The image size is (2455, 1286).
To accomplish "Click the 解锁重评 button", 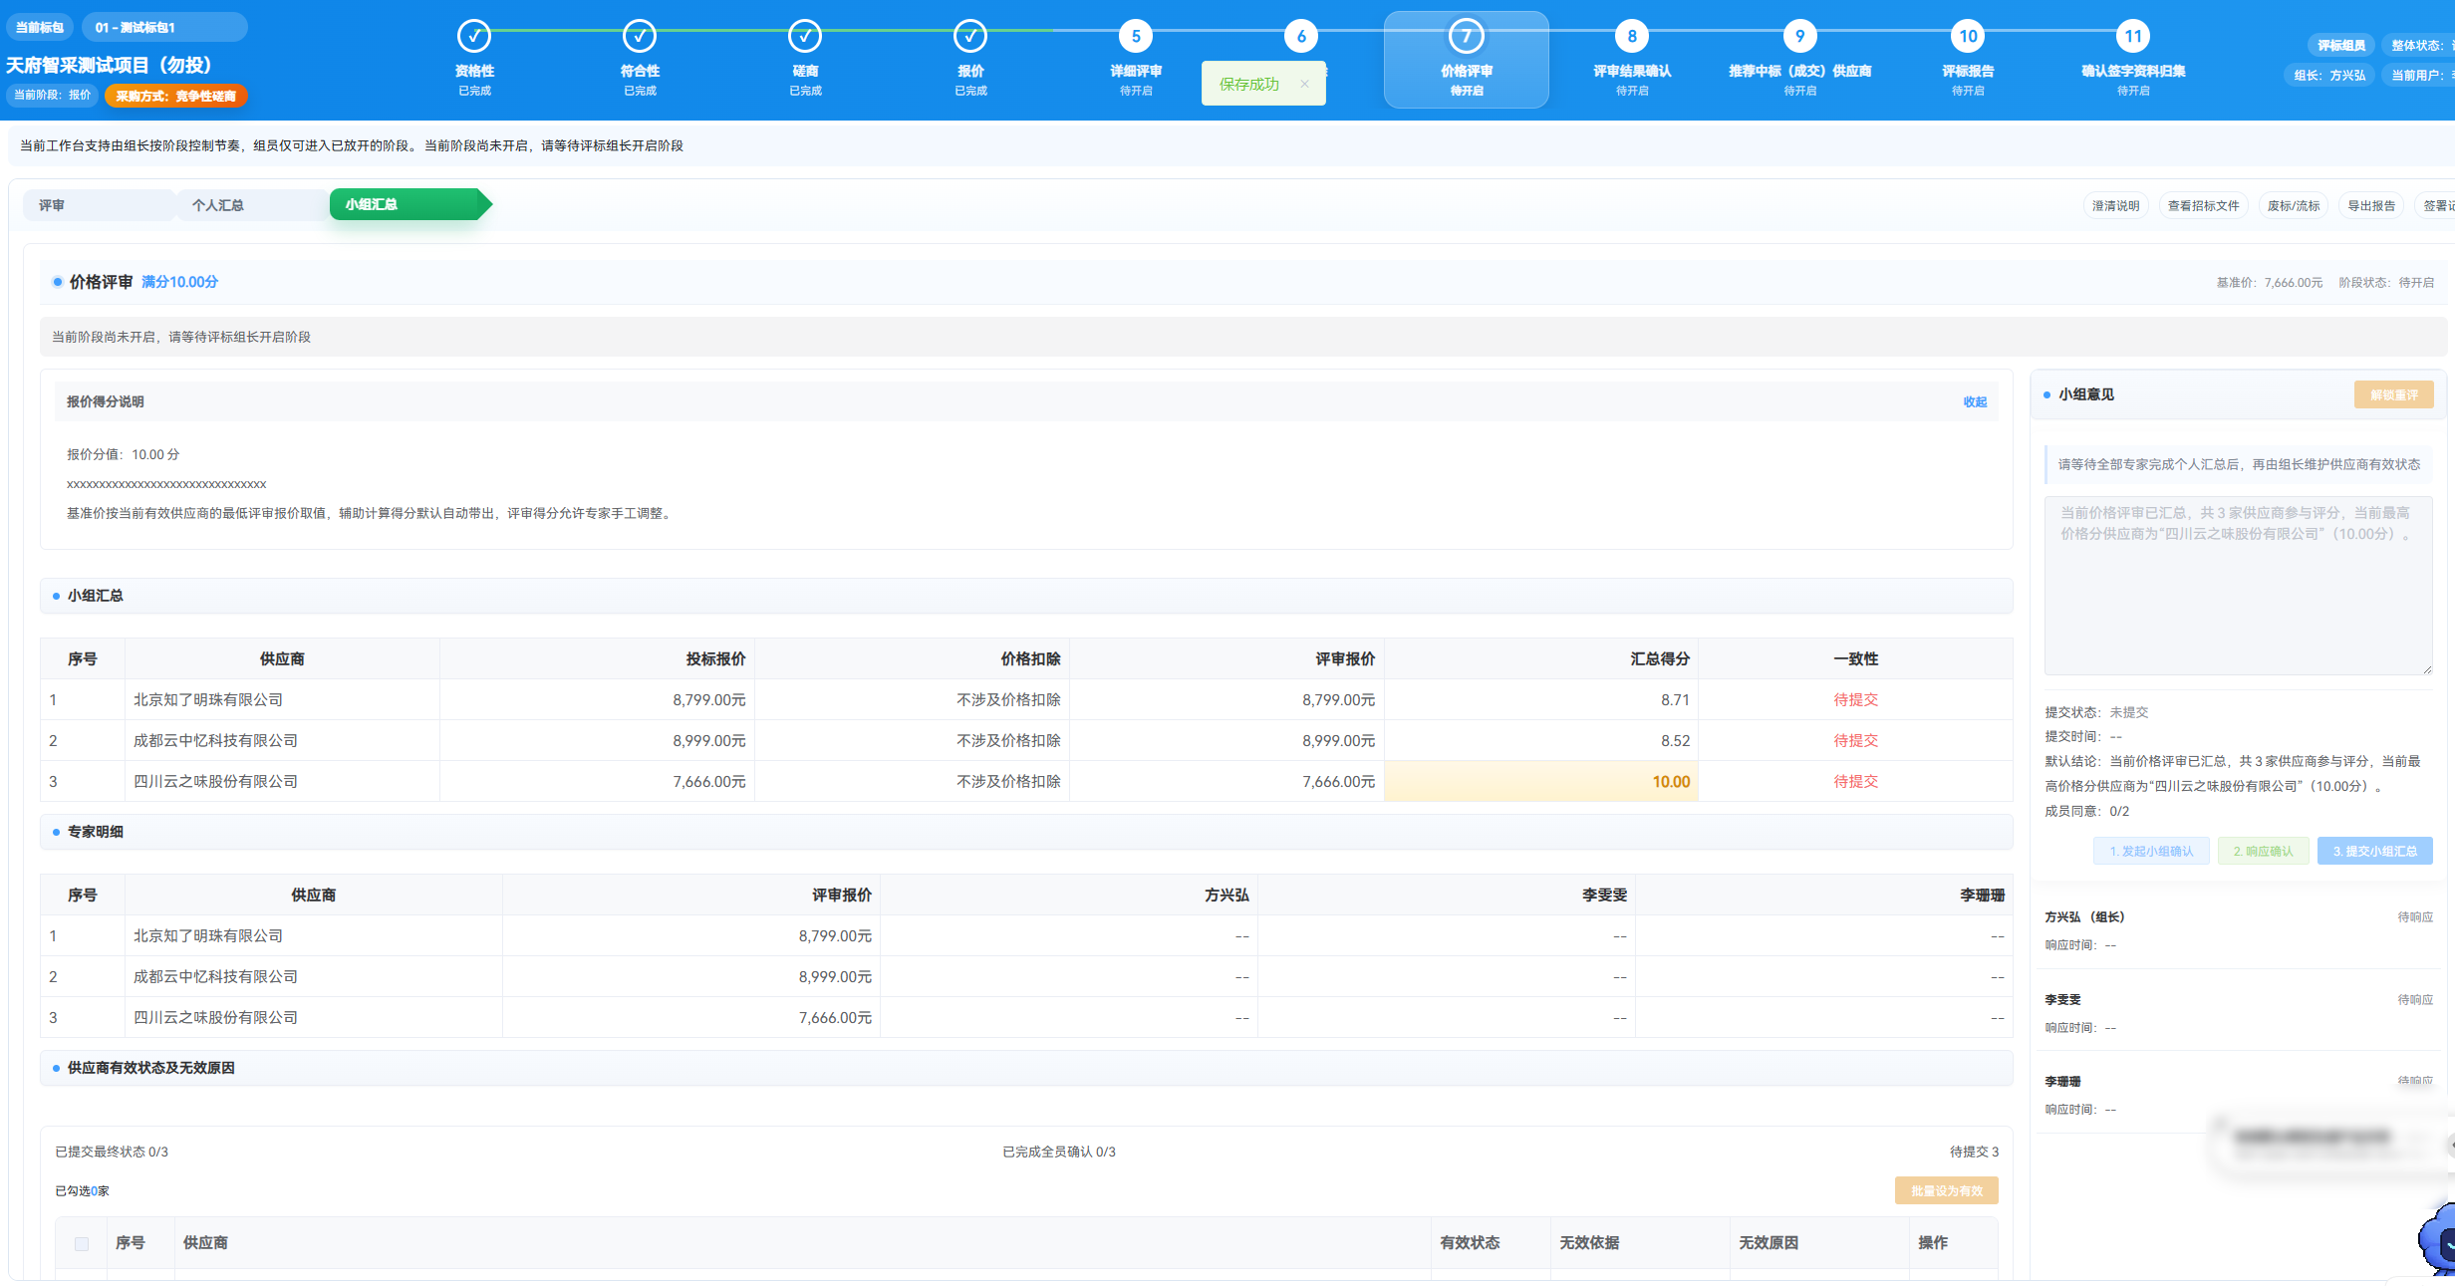I will tap(2394, 395).
